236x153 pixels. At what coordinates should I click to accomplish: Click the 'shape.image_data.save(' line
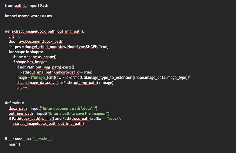(x=65, y=83)
